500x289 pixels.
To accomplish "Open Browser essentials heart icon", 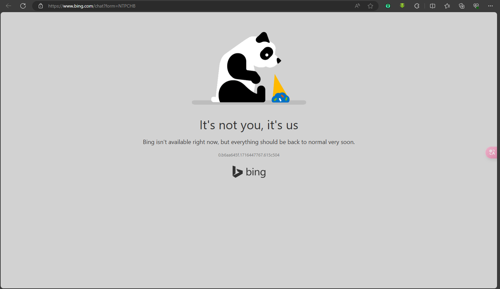I will click(x=476, y=6).
